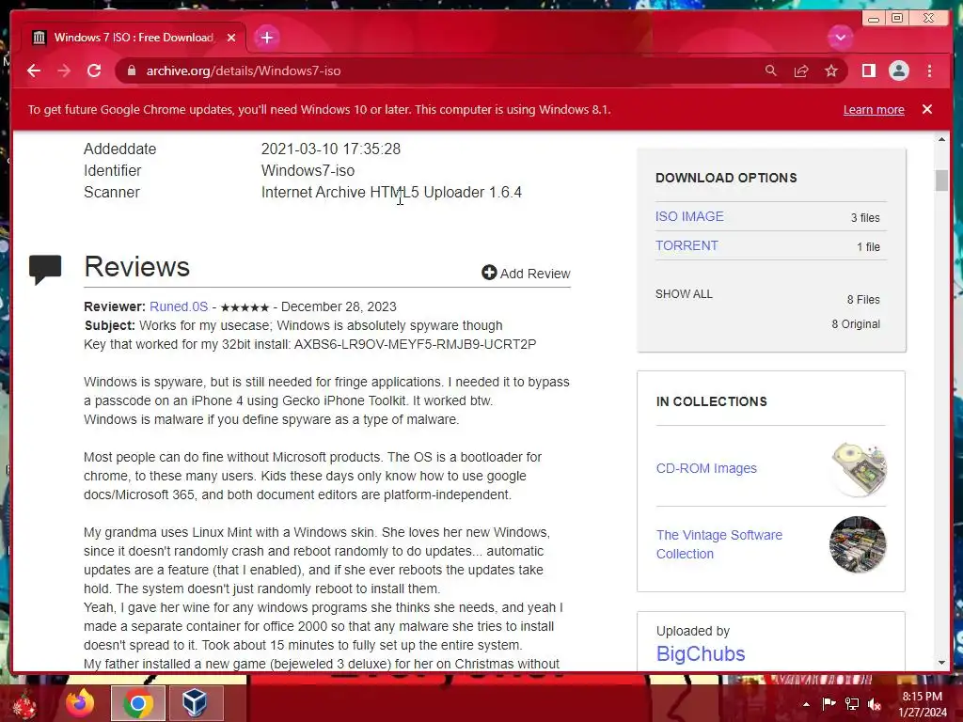Viewport: 963px width, 722px height.
Task: Click the address bar URL
Action: point(244,71)
